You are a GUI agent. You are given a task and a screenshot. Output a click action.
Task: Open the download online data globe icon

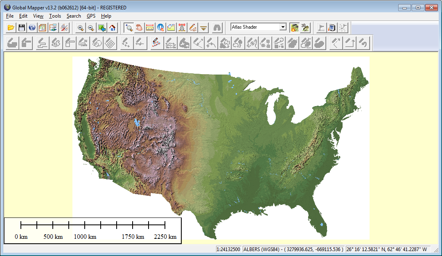(32, 28)
